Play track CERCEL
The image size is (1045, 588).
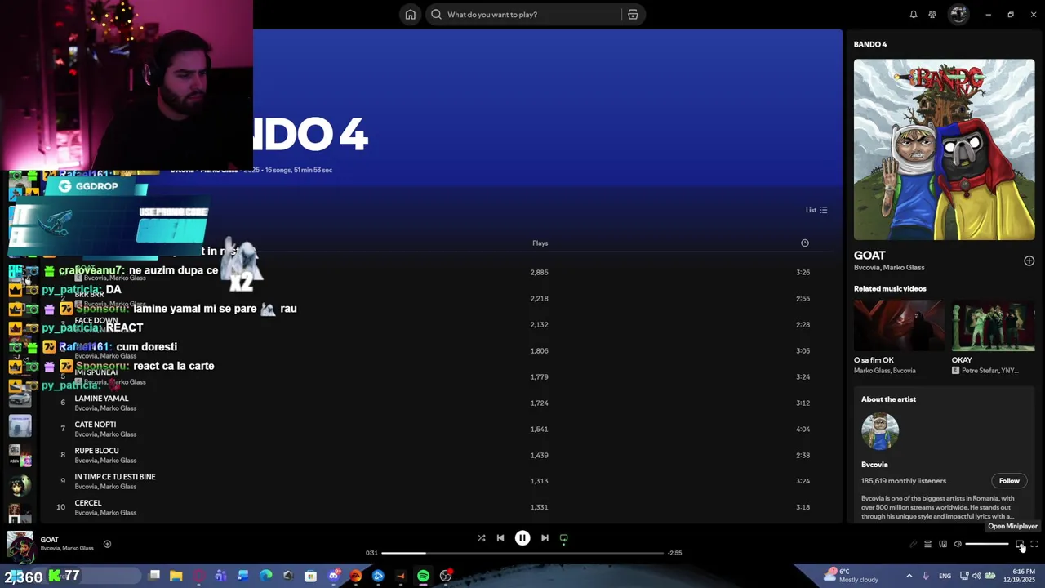88,503
